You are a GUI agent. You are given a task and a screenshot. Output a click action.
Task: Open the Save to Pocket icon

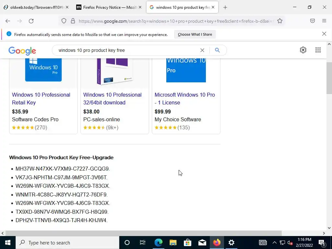pyautogui.click(x=313, y=21)
